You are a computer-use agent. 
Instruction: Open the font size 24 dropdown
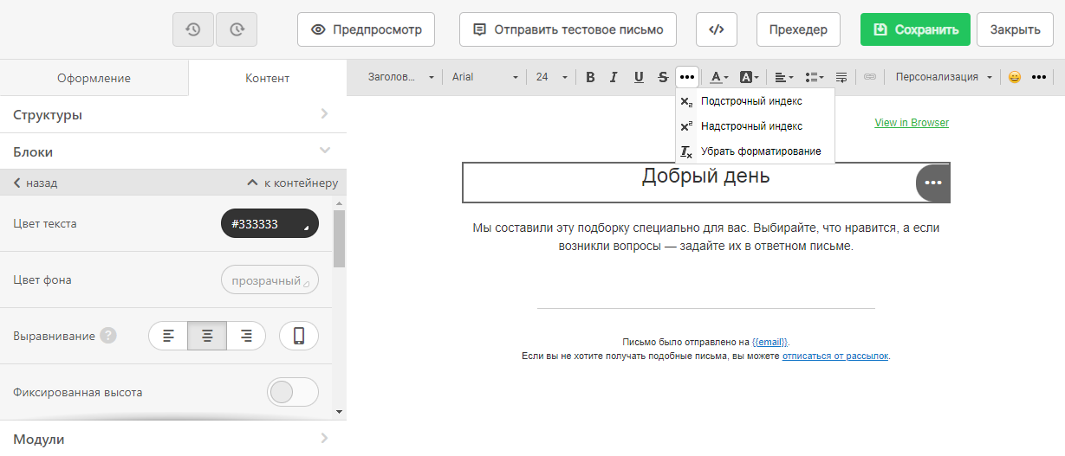551,77
